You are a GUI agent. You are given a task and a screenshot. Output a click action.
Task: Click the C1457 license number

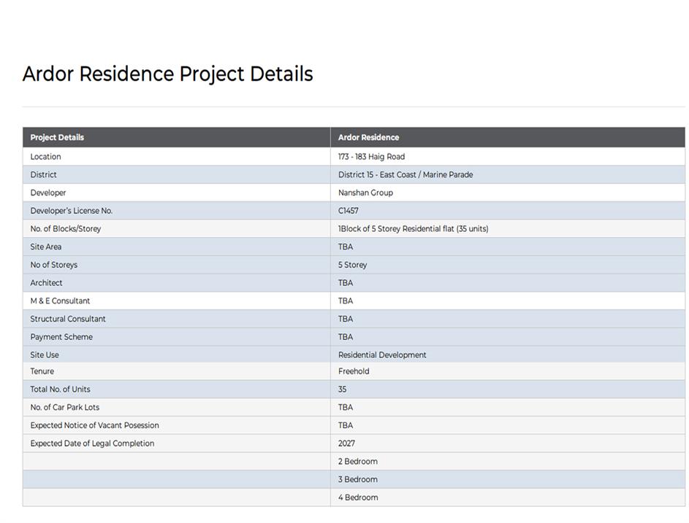349,211
